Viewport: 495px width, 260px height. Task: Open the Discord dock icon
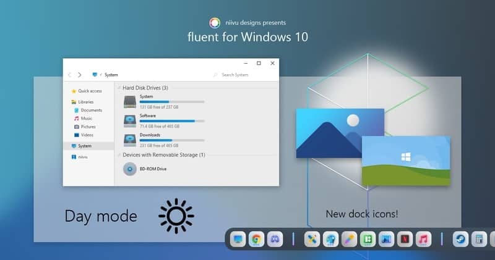275,240
